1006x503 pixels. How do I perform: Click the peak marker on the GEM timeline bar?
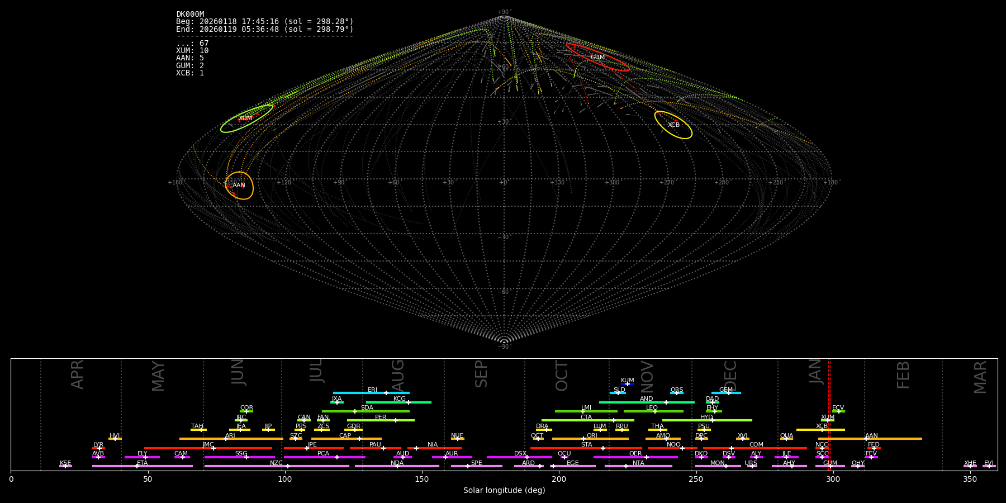click(x=728, y=393)
